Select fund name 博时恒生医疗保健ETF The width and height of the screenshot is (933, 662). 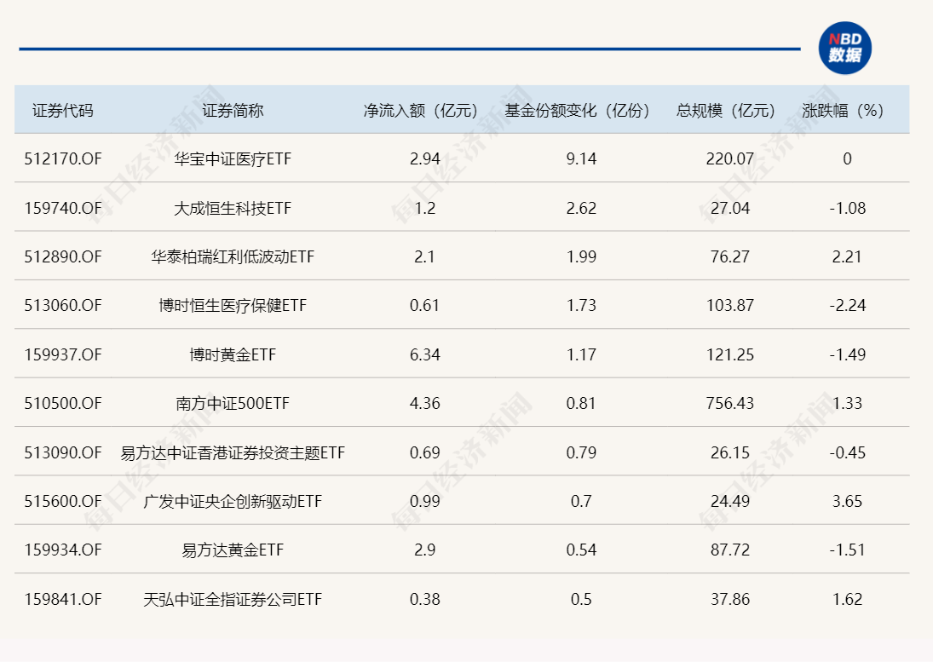pos(233,306)
